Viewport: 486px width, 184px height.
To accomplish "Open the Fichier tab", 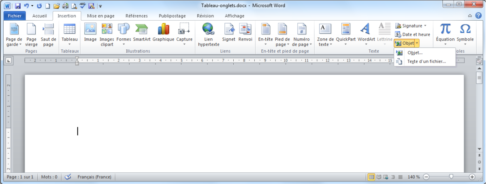I will [x=15, y=16].
